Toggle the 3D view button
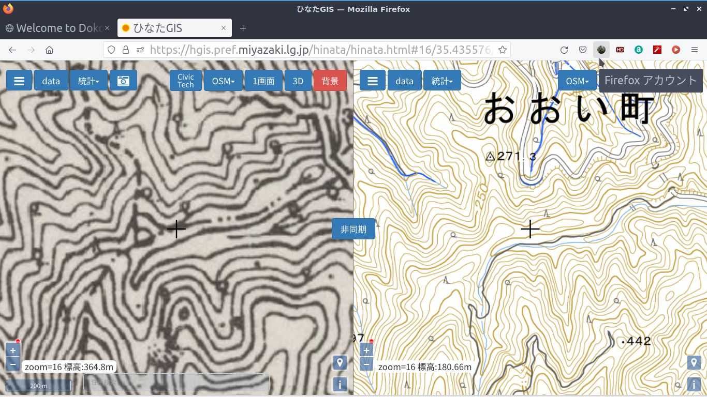Viewport: 707px width, 397px height. (x=298, y=81)
